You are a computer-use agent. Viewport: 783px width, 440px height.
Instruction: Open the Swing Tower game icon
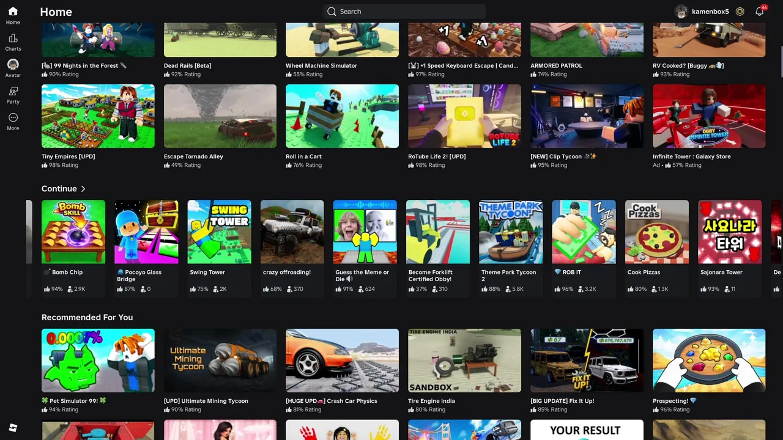[x=219, y=232]
